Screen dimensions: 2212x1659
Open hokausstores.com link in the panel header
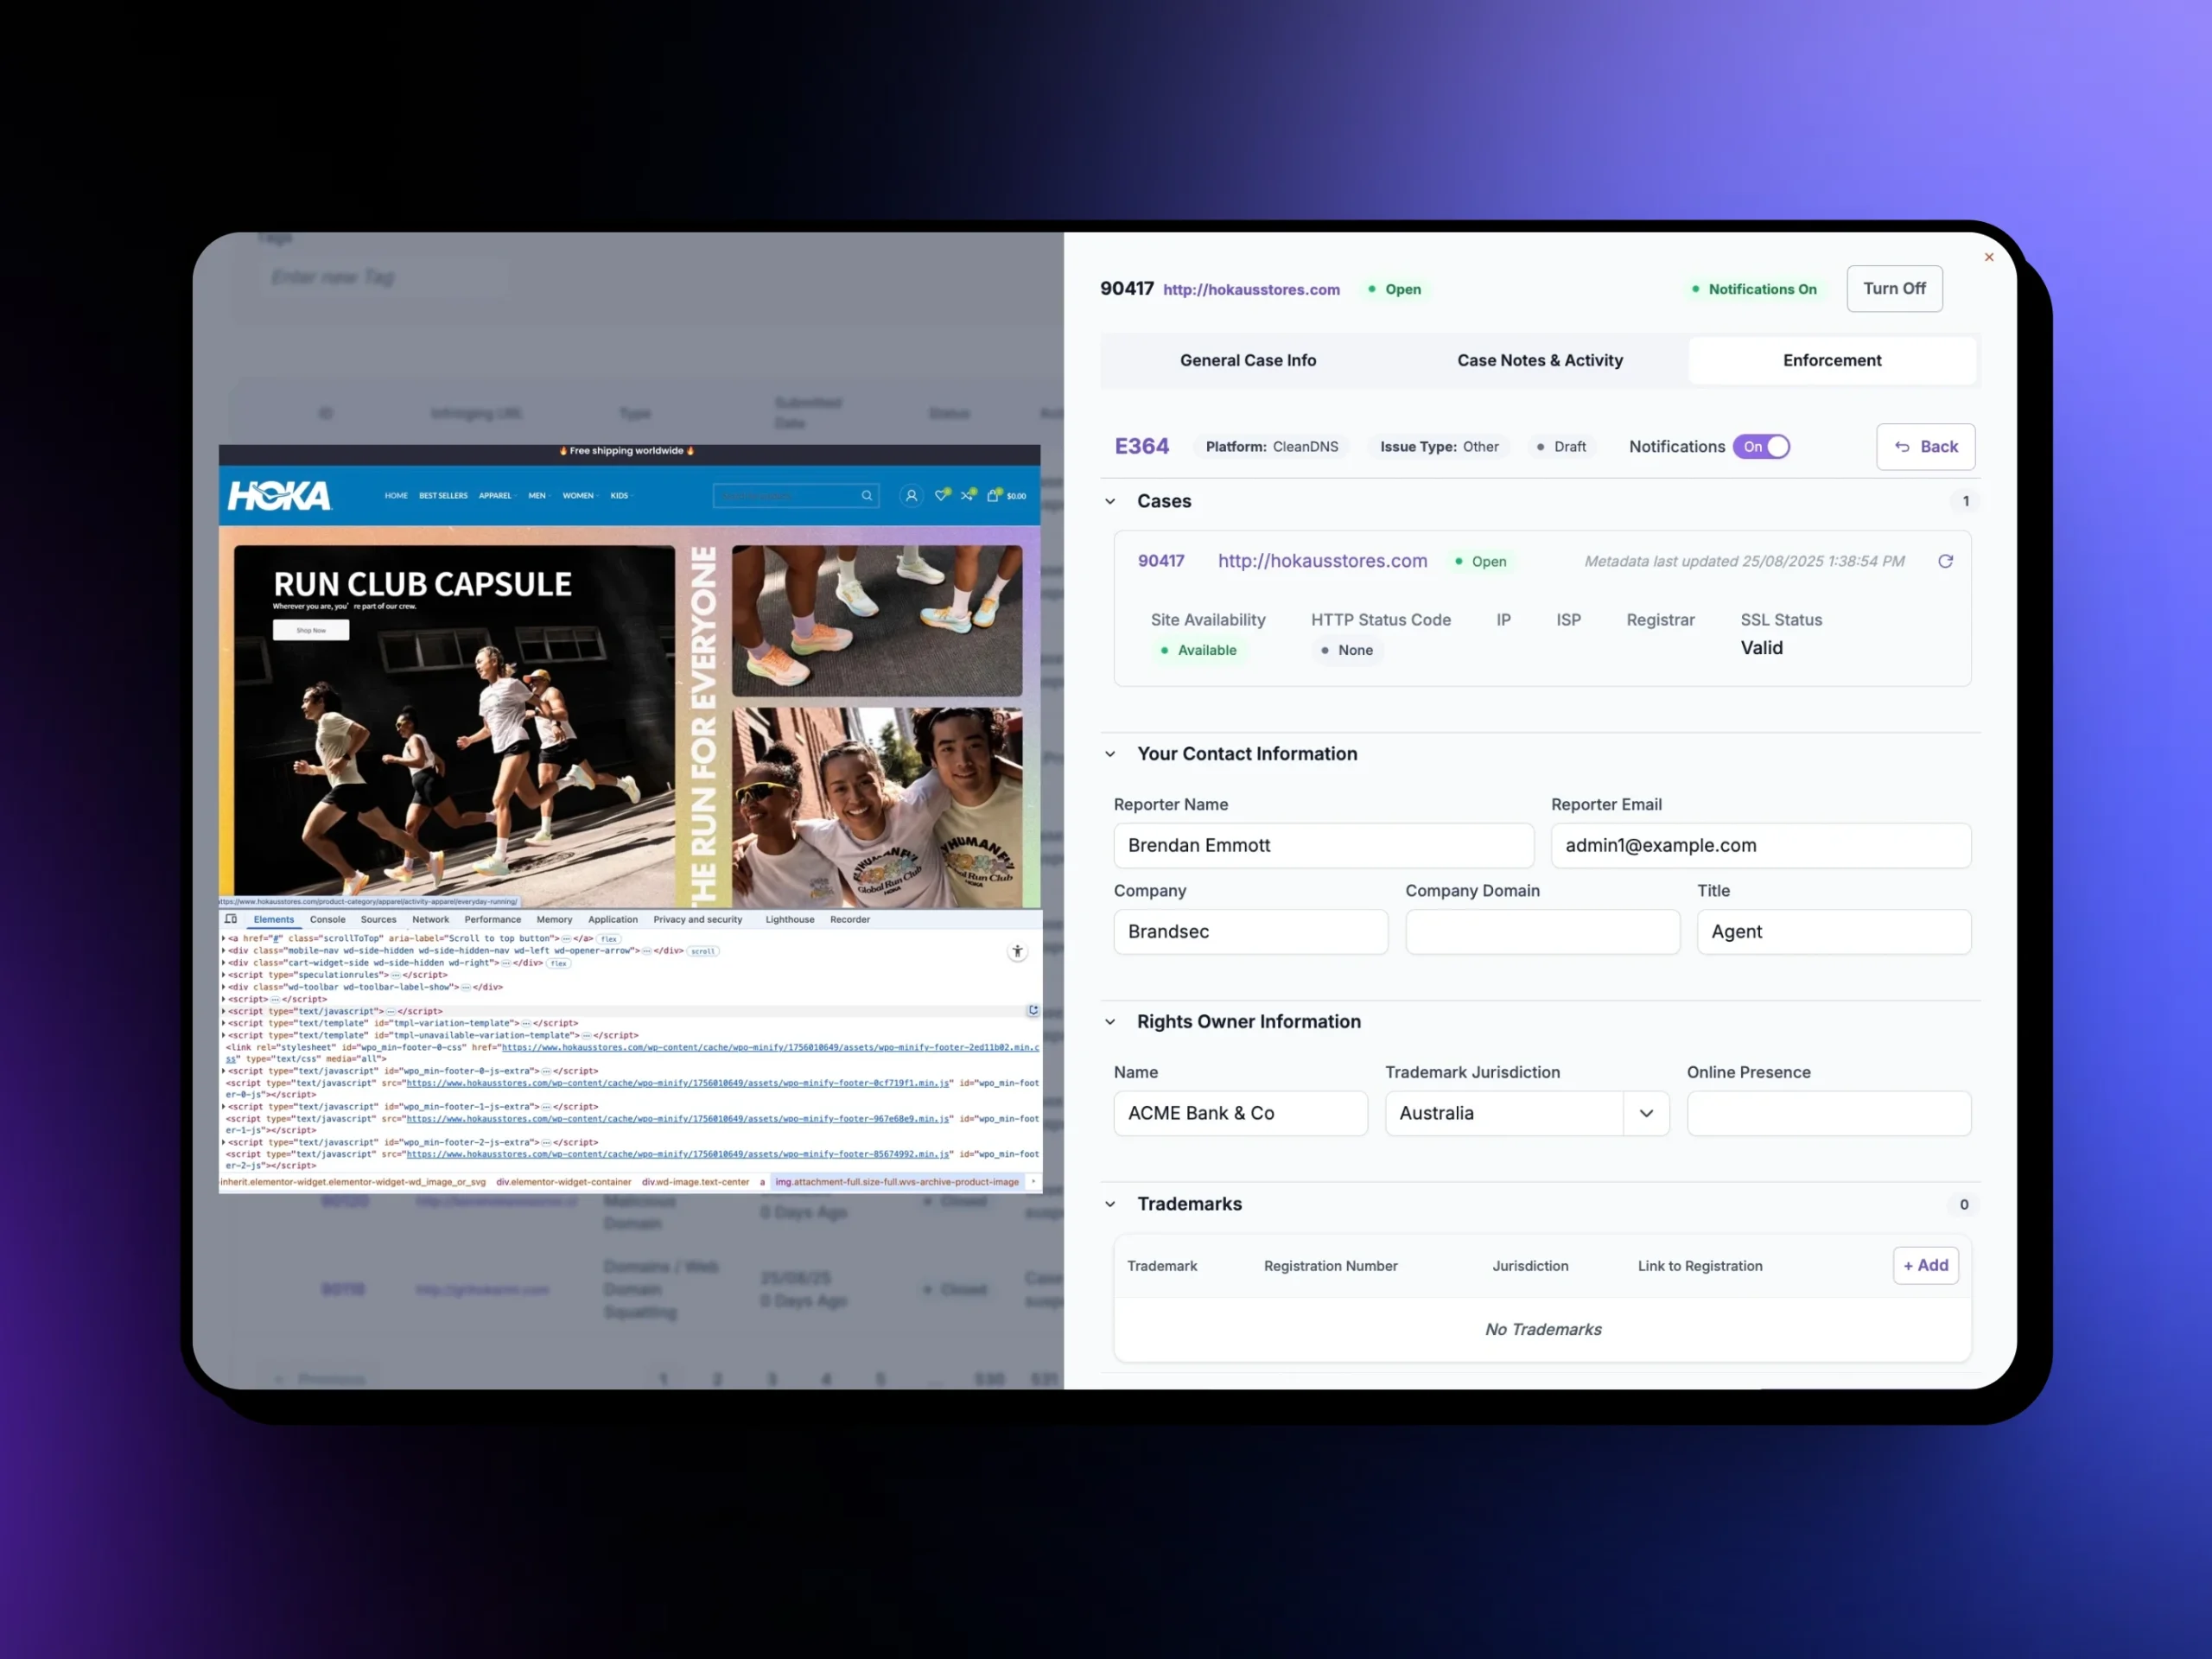[x=1251, y=289]
